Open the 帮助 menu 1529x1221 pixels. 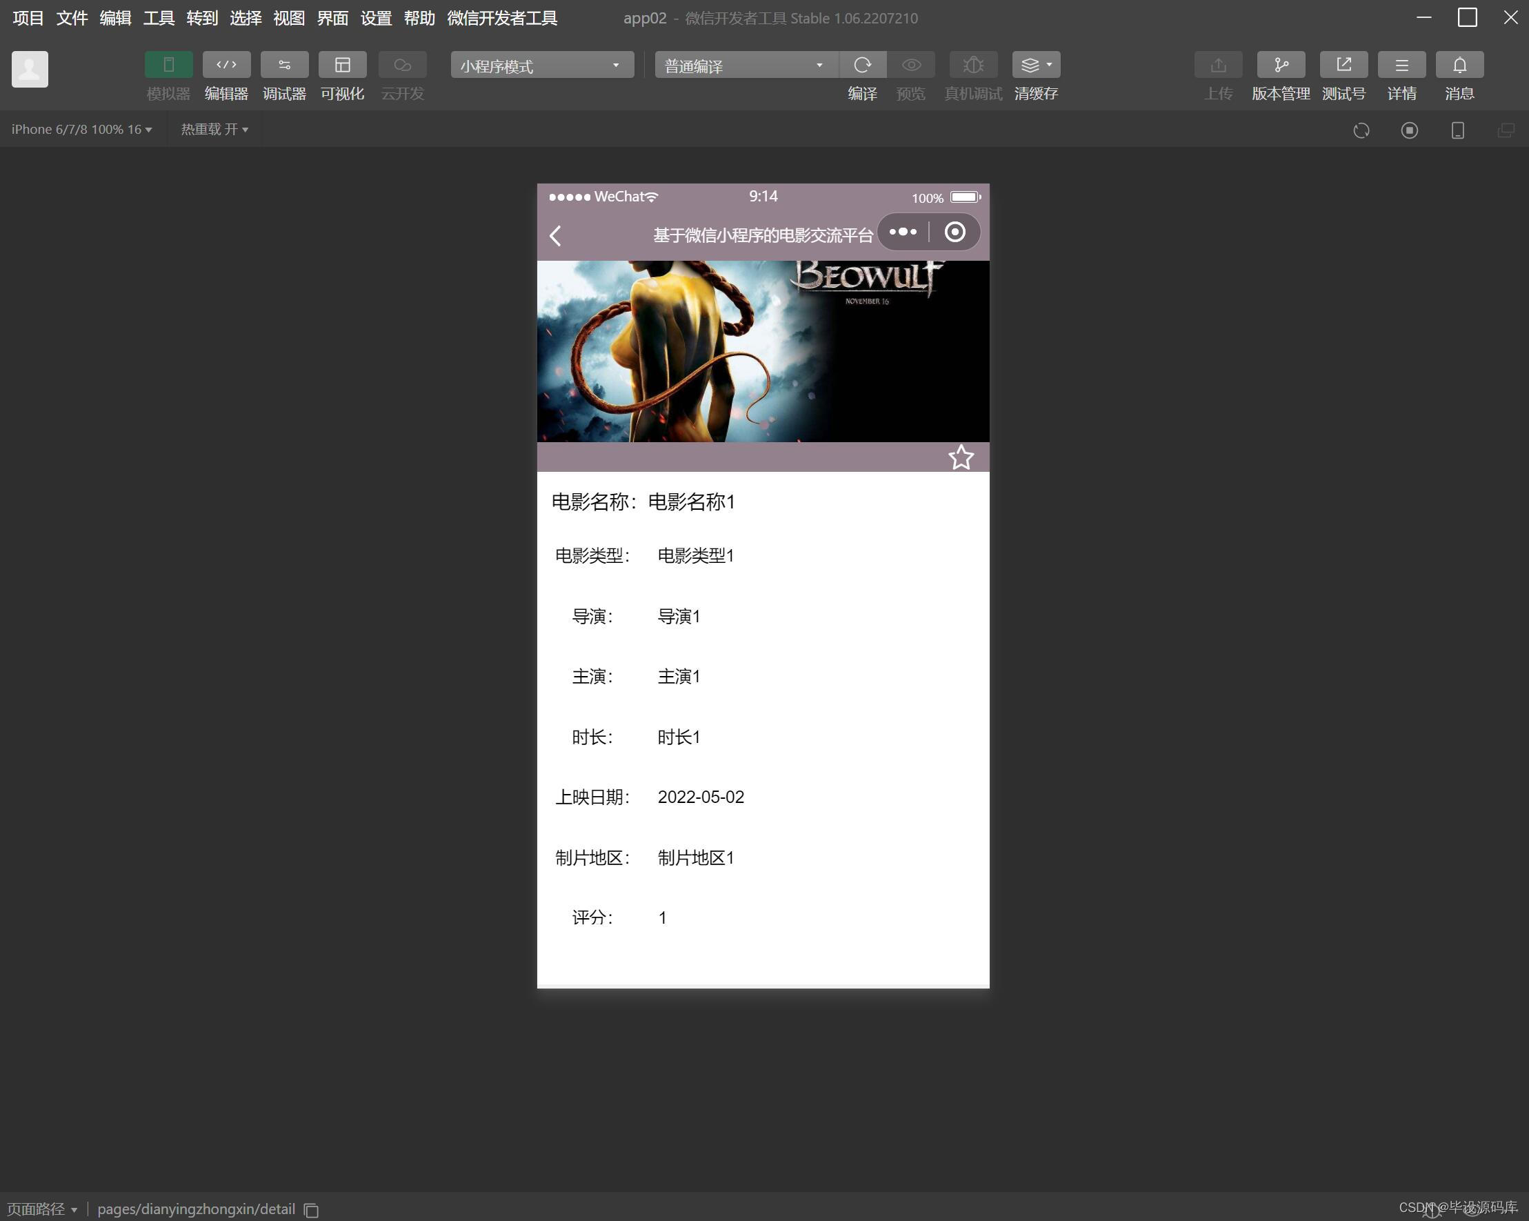pyautogui.click(x=419, y=18)
